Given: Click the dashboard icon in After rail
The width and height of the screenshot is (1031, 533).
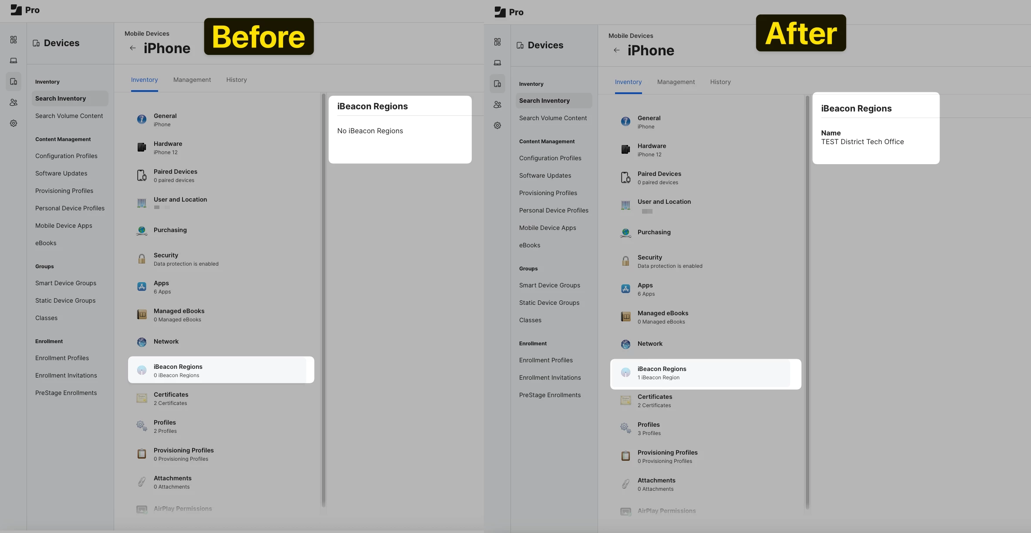Looking at the screenshot, I should point(497,42).
